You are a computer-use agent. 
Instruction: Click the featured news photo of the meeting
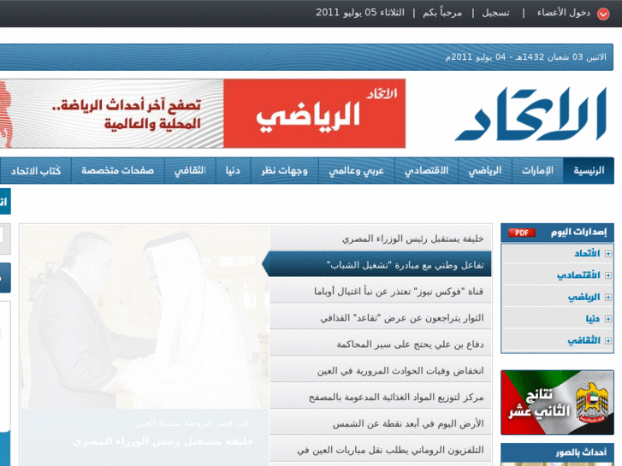click(x=145, y=317)
